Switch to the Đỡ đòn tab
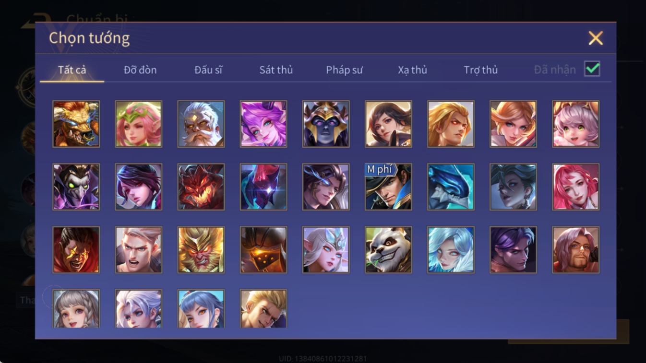This screenshot has width=646, height=363. tap(140, 70)
